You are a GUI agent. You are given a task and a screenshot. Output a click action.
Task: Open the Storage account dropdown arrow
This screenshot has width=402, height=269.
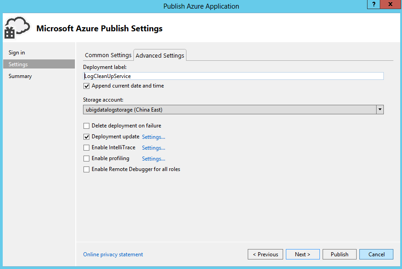pos(380,110)
